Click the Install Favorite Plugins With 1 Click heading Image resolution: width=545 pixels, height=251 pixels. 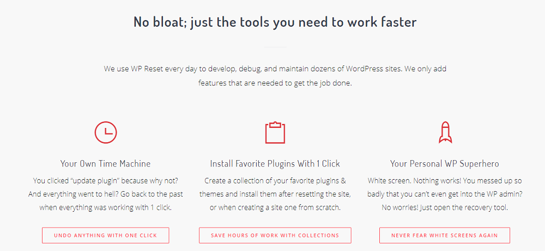tap(275, 163)
